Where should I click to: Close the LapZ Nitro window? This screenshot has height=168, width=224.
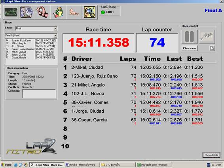pyautogui.click(x=222, y=2)
